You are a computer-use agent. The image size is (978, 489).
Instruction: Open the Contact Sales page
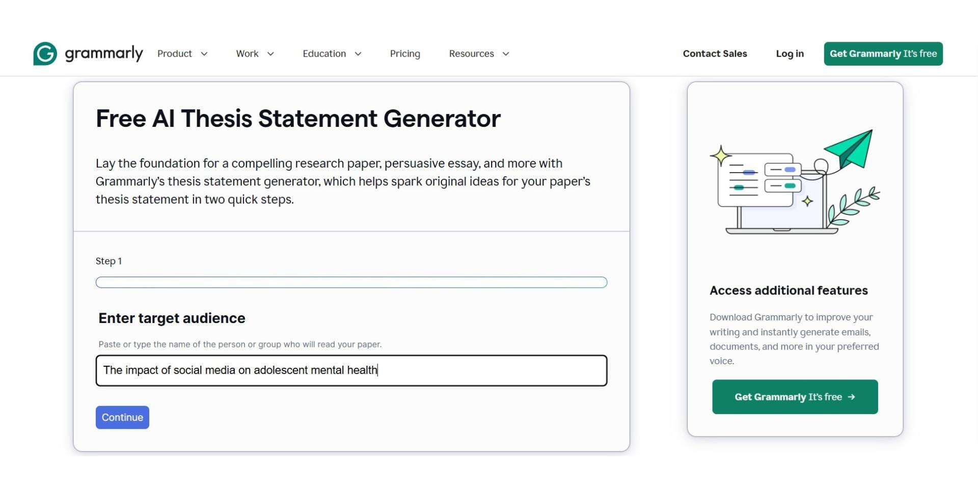click(715, 53)
